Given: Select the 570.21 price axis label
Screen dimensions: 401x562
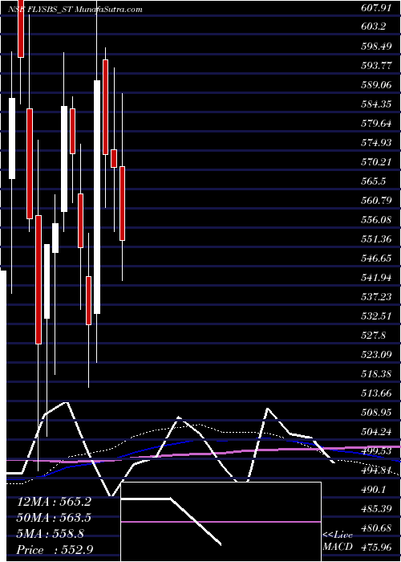Looking at the screenshot, I should coord(376,163).
